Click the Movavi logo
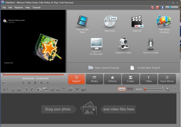This screenshot has width=181, height=127. pos(172,7)
